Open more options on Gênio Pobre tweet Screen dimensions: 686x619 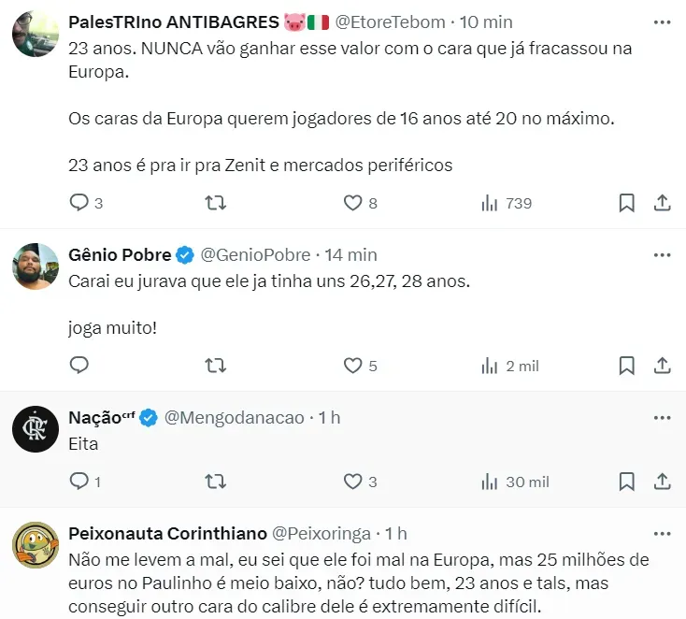coord(662,254)
